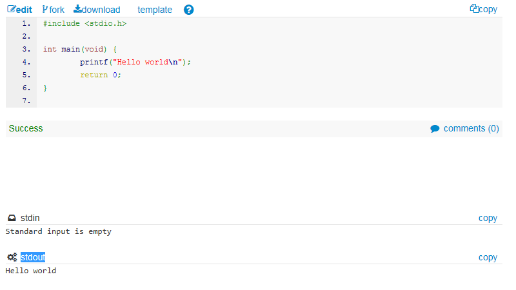Viewport: 516px width, 290px height.
Task: Click the copy icon above the code
Action: click(x=474, y=9)
